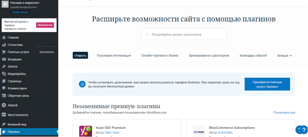Click the Бесплатно plan label

point(47,52)
